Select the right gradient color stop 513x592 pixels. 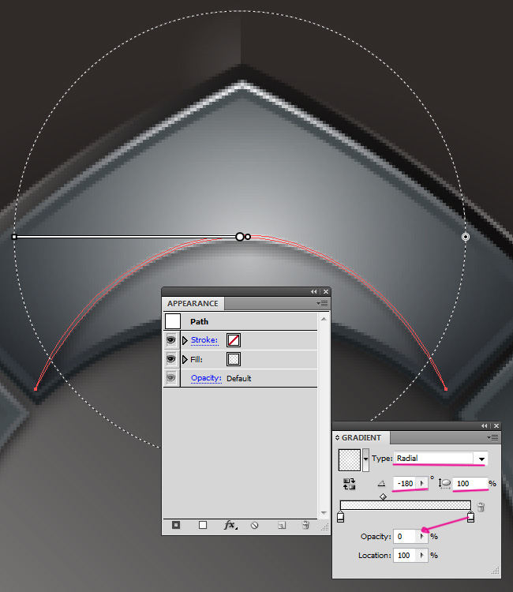(470, 518)
